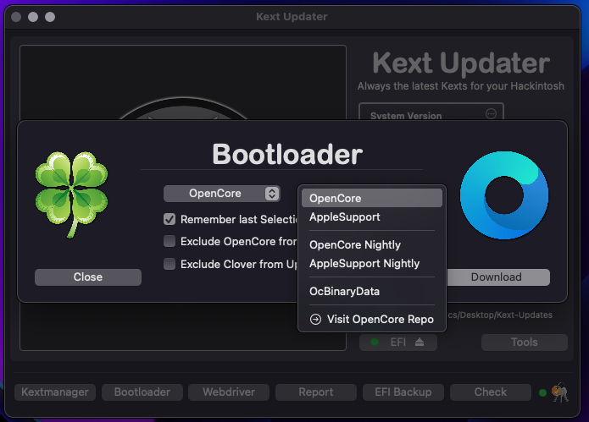This screenshot has width=589, height=422.
Task: Pick the AppleSupport Nightly menu entry
Action: click(x=372, y=264)
